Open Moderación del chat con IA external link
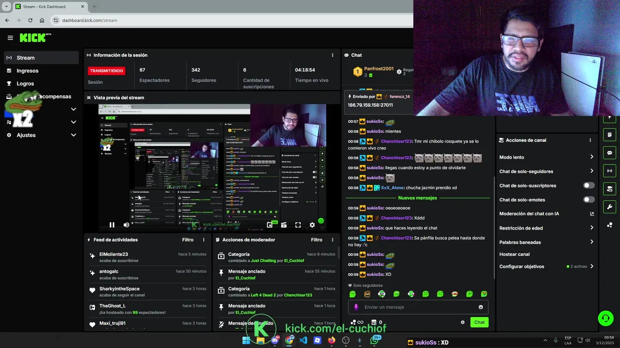Image resolution: width=620 pixels, height=348 pixels. [x=592, y=214]
